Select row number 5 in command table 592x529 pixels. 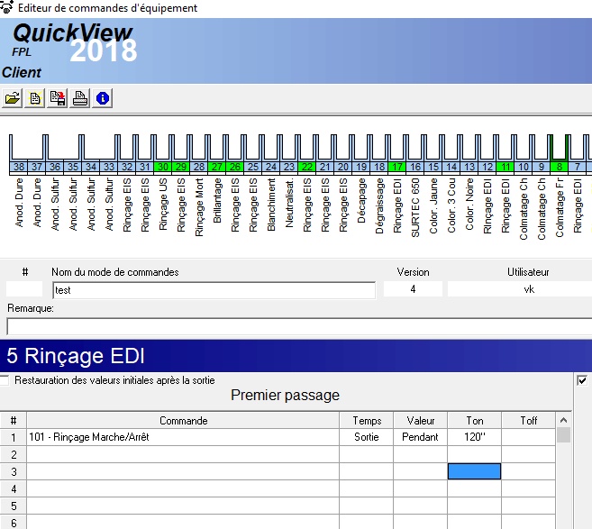14,506
